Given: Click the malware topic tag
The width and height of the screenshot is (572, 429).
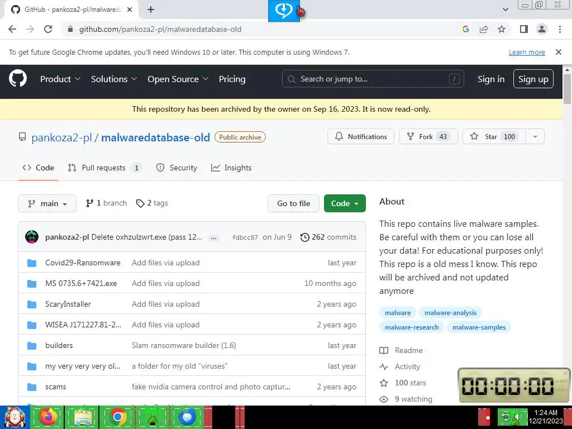Looking at the screenshot, I should [398, 313].
